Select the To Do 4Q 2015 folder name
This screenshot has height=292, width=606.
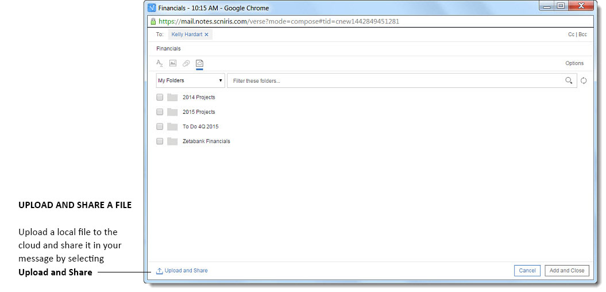coord(200,127)
